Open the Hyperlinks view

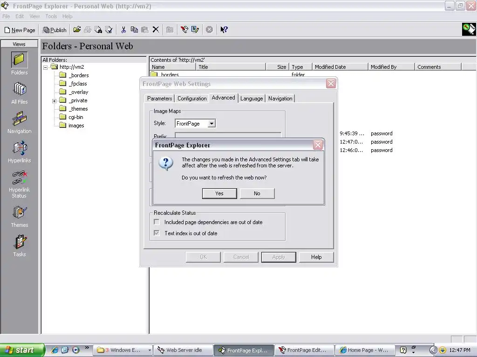19,152
